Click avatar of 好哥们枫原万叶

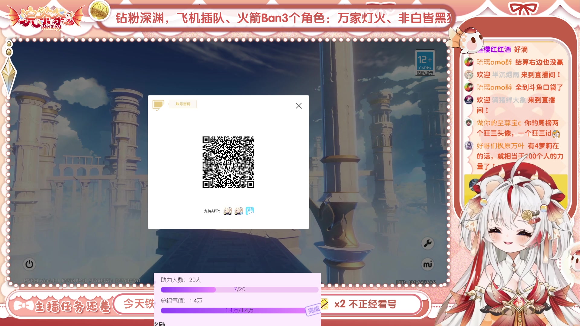[469, 146]
